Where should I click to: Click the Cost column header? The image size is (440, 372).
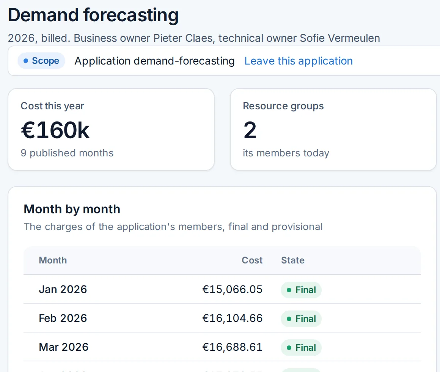[x=252, y=260]
